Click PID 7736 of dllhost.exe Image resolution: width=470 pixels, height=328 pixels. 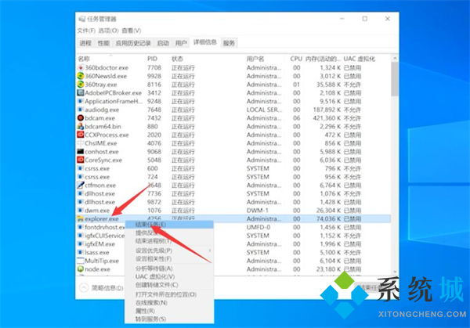click(x=154, y=193)
